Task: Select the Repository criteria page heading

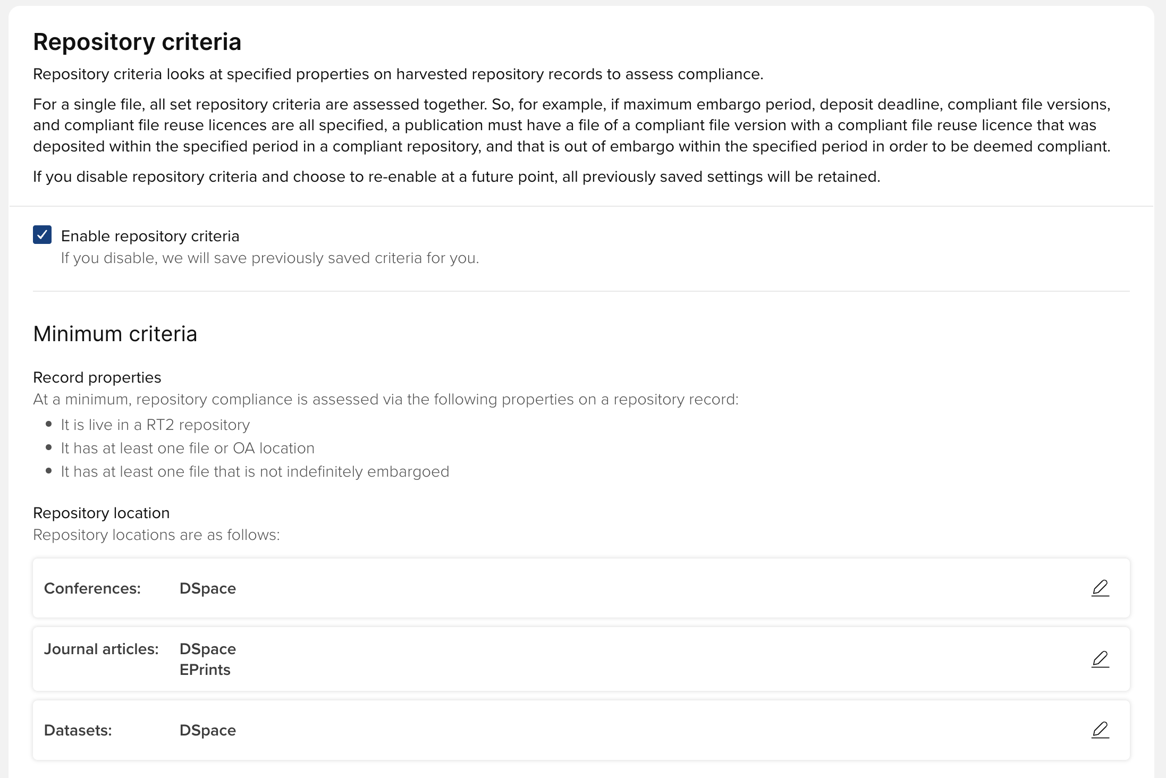Action: (x=137, y=42)
